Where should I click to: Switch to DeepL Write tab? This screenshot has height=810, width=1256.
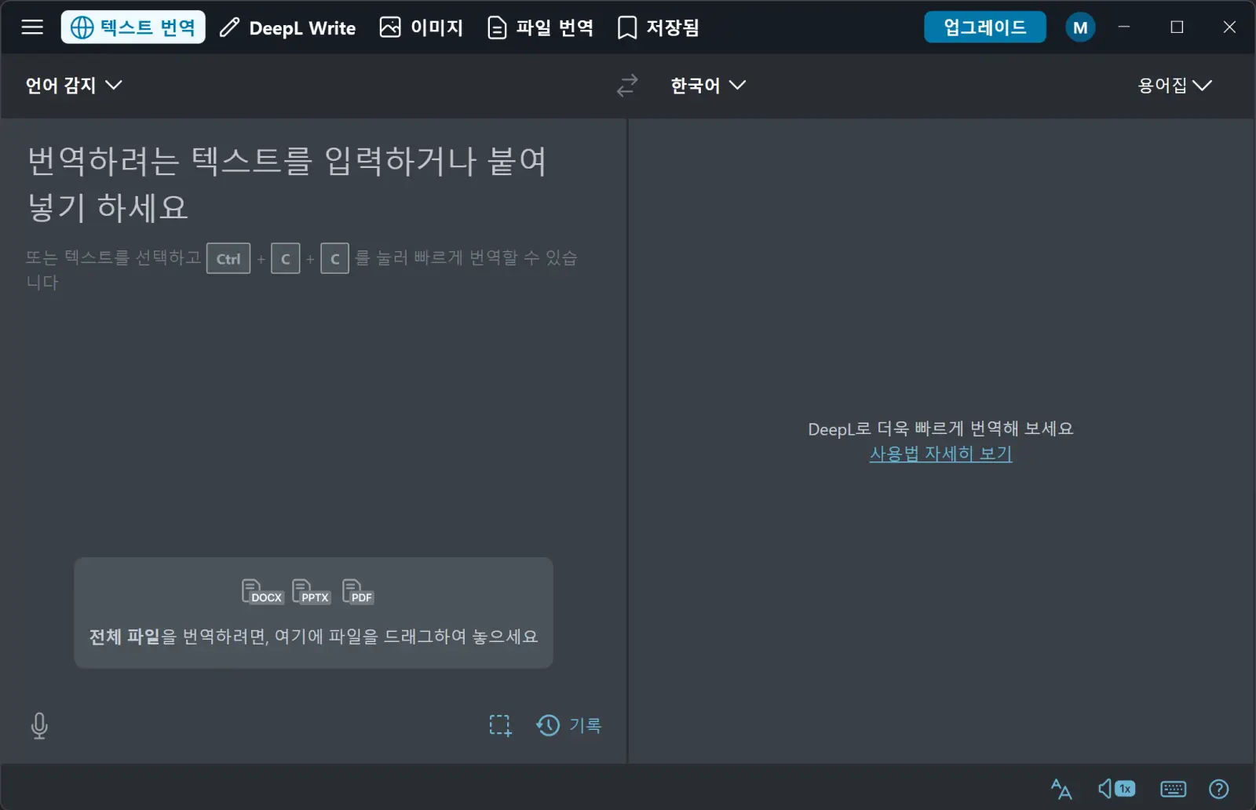pyautogui.click(x=287, y=27)
